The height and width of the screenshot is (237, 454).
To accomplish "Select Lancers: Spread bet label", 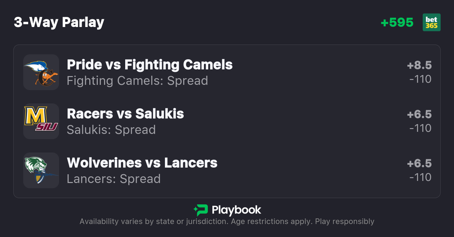I will [x=114, y=179].
